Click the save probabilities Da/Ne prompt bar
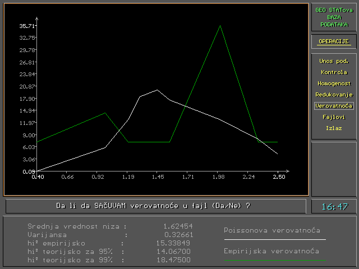Screen dimensions: 359x269 click(156, 206)
